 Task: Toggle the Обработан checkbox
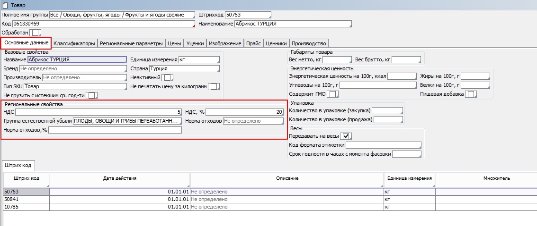point(35,33)
